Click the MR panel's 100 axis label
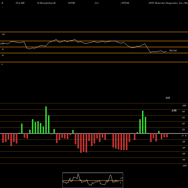This screenshot has width=188, height=188. 184,106
